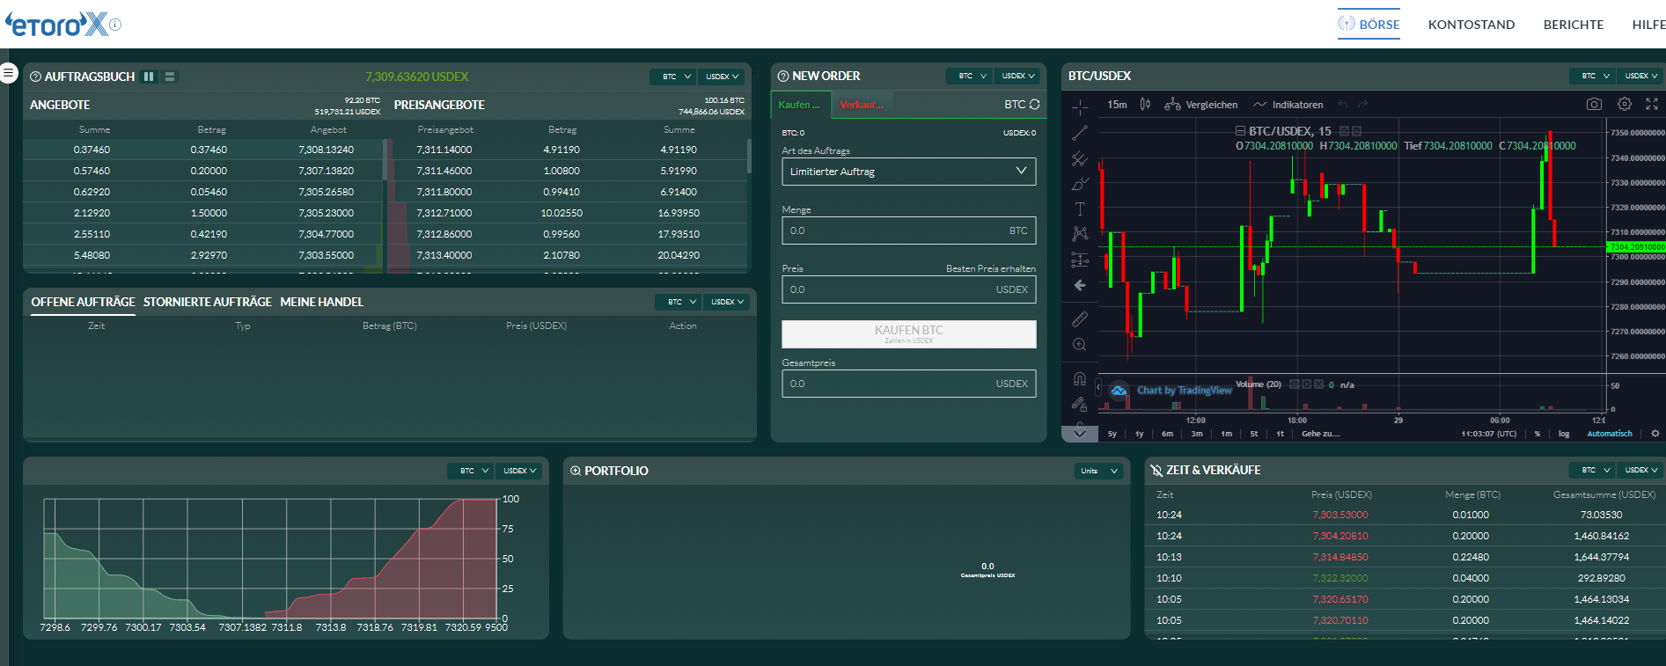
Task: Open MEINE HANDEL tab
Action: (322, 302)
